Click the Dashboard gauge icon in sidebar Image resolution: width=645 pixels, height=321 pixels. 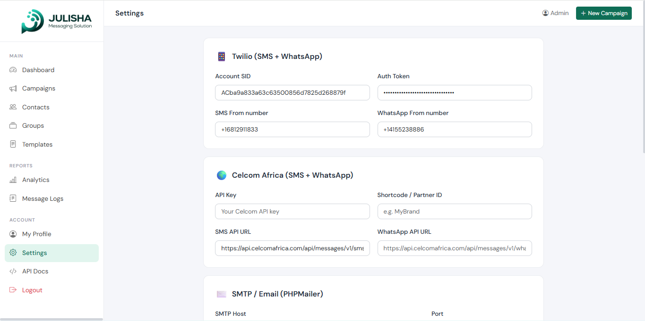[x=13, y=70]
